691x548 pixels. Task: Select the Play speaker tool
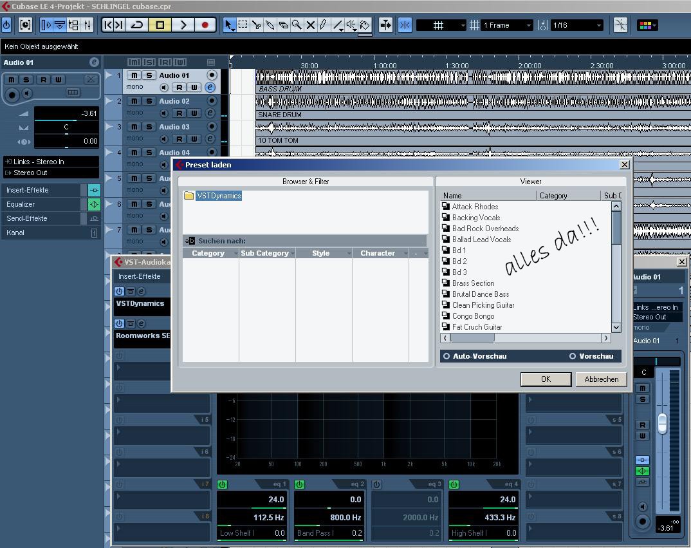[x=351, y=24]
